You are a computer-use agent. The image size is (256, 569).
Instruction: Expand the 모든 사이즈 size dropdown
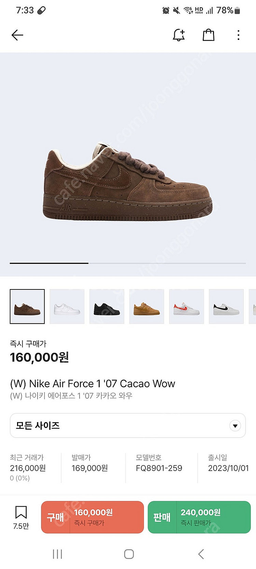(x=128, y=425)
